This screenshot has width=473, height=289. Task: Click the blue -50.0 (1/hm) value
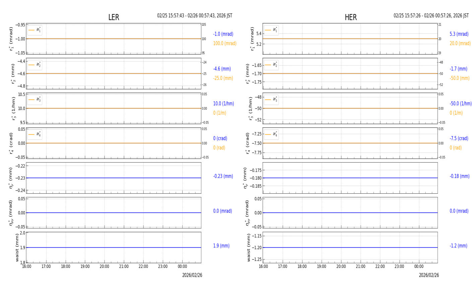click(461, 104)
